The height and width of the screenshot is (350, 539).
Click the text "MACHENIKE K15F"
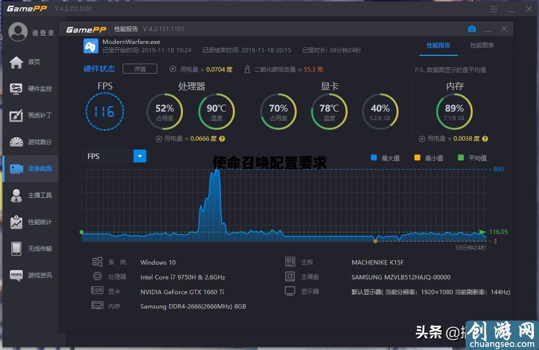click(377, 263)
